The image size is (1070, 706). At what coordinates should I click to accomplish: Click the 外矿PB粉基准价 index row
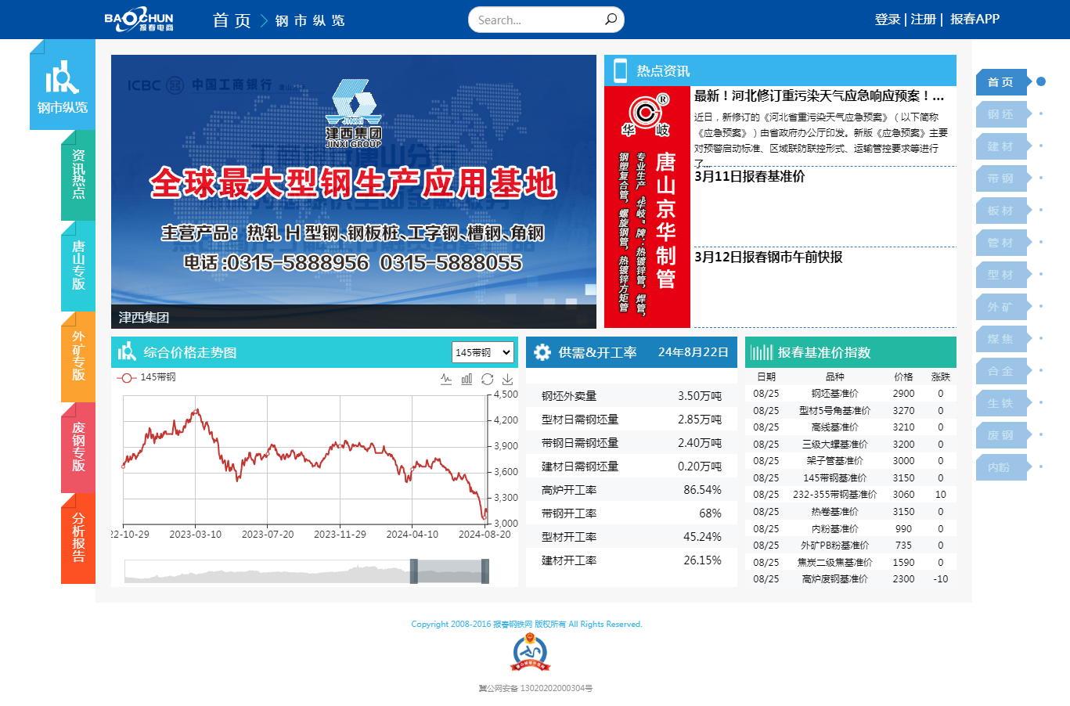851,546
